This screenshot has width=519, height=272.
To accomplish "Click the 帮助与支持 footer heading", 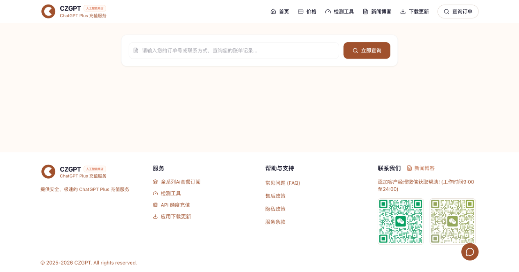I will coord(280,168).
